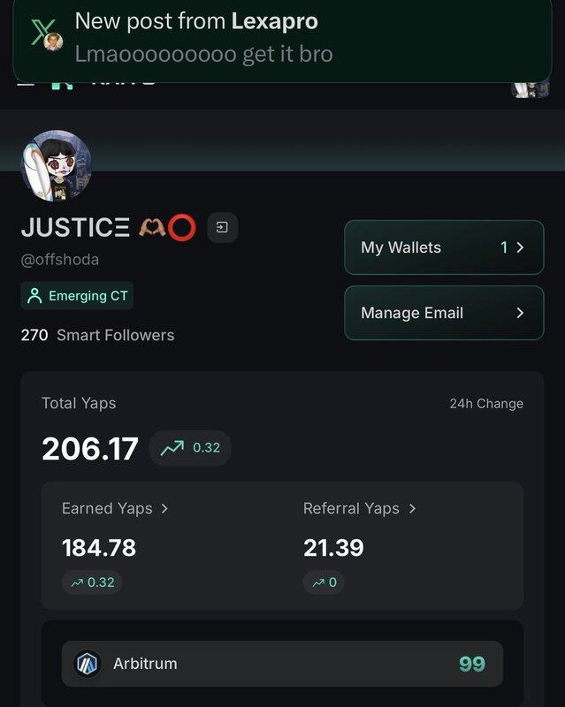Click the Earned Yaps 0.32 trend badge

pyautogui.click(x=92, y=582)
